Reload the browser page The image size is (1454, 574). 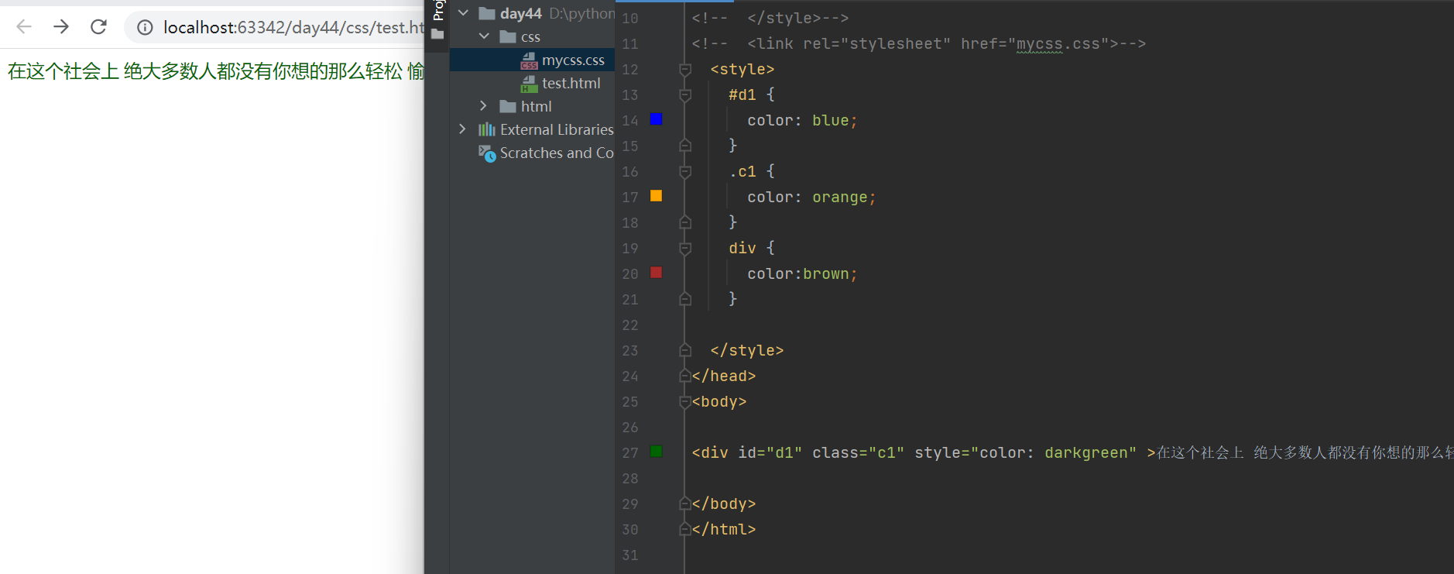point(98,27)
